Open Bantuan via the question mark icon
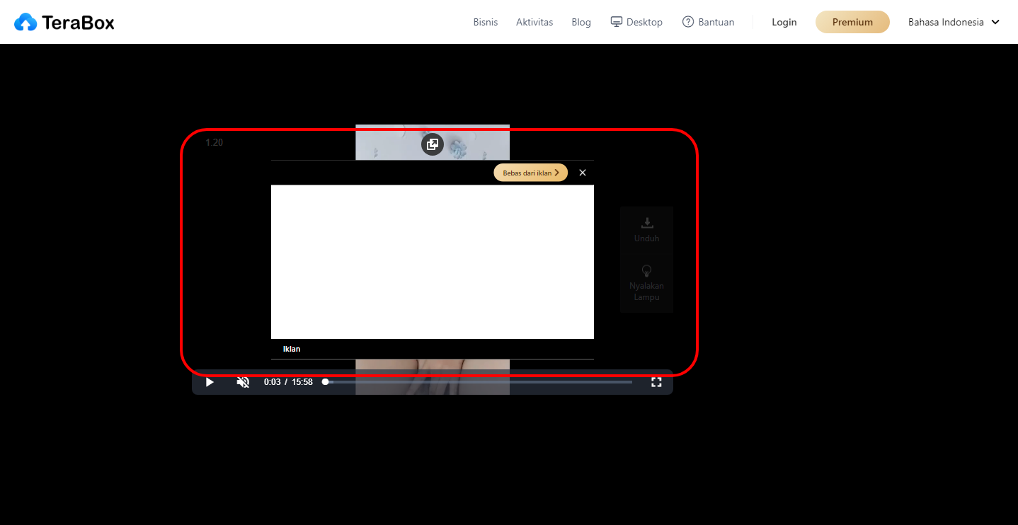The height and width of the screenshot is (525, 1018). (687, 21)
